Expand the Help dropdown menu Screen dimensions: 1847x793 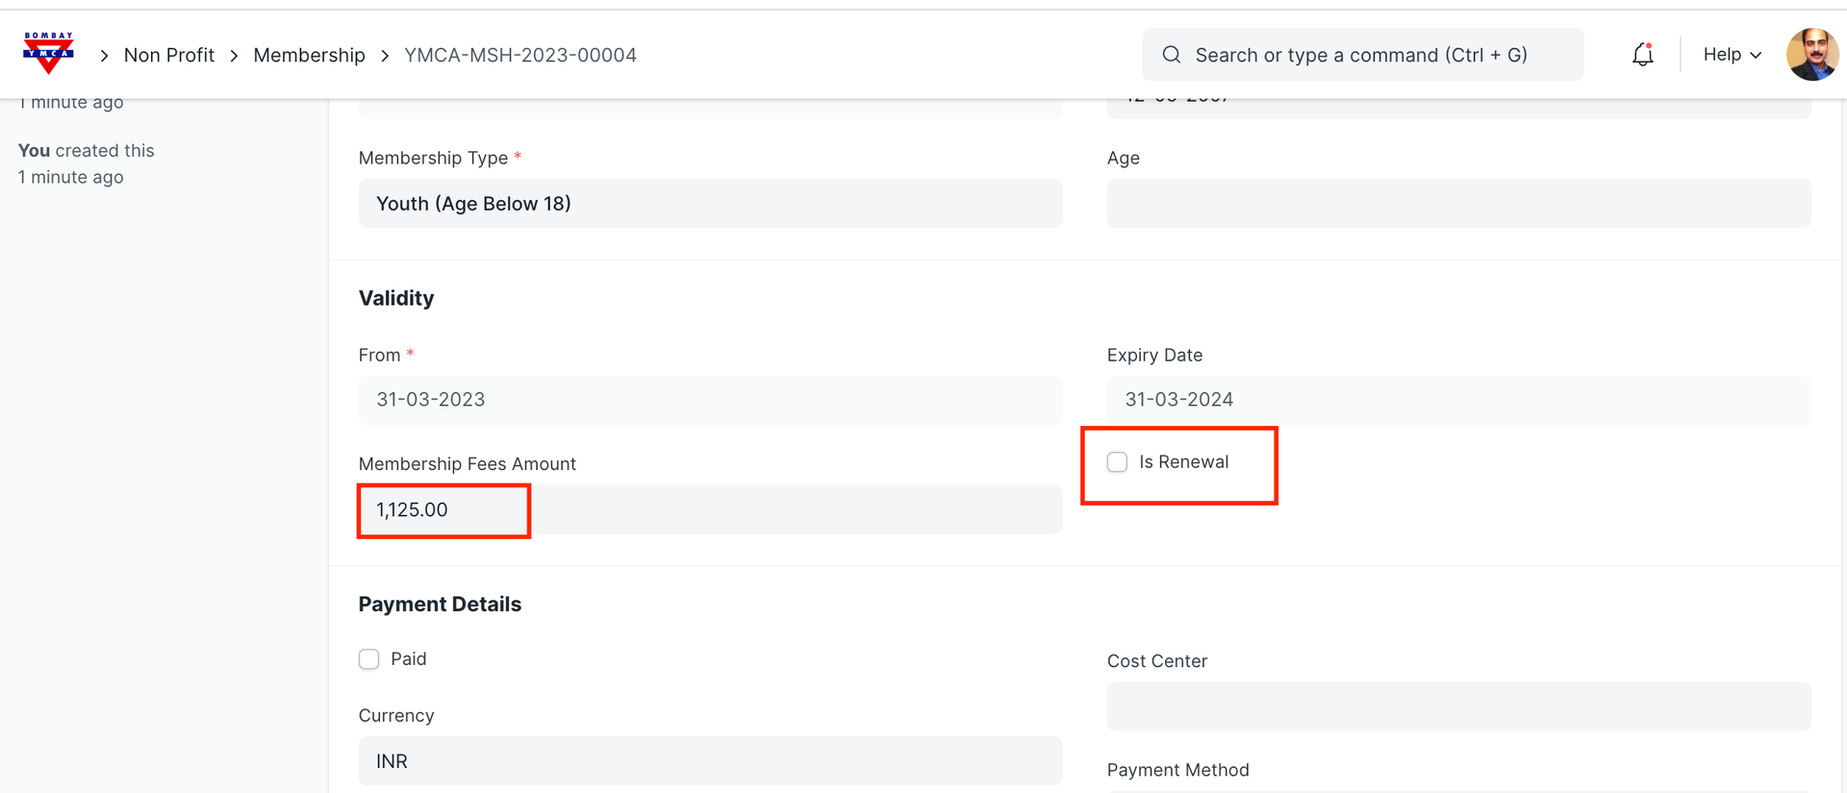(x=1732, y=55)
